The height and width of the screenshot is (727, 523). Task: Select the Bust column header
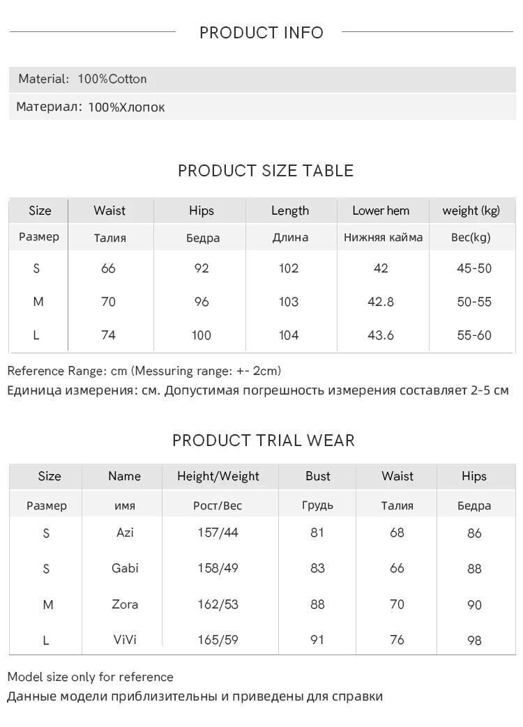318,476
